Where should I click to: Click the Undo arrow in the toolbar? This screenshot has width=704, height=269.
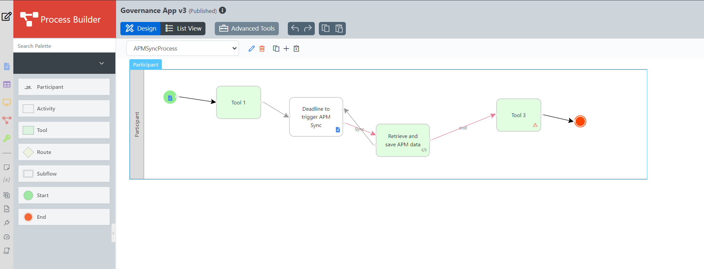click(295, 29)
